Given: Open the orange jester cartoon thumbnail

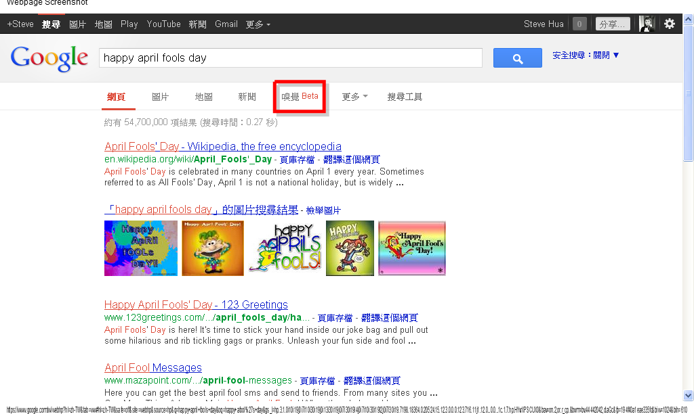Looking at the screenshot, I should point(213,248).
